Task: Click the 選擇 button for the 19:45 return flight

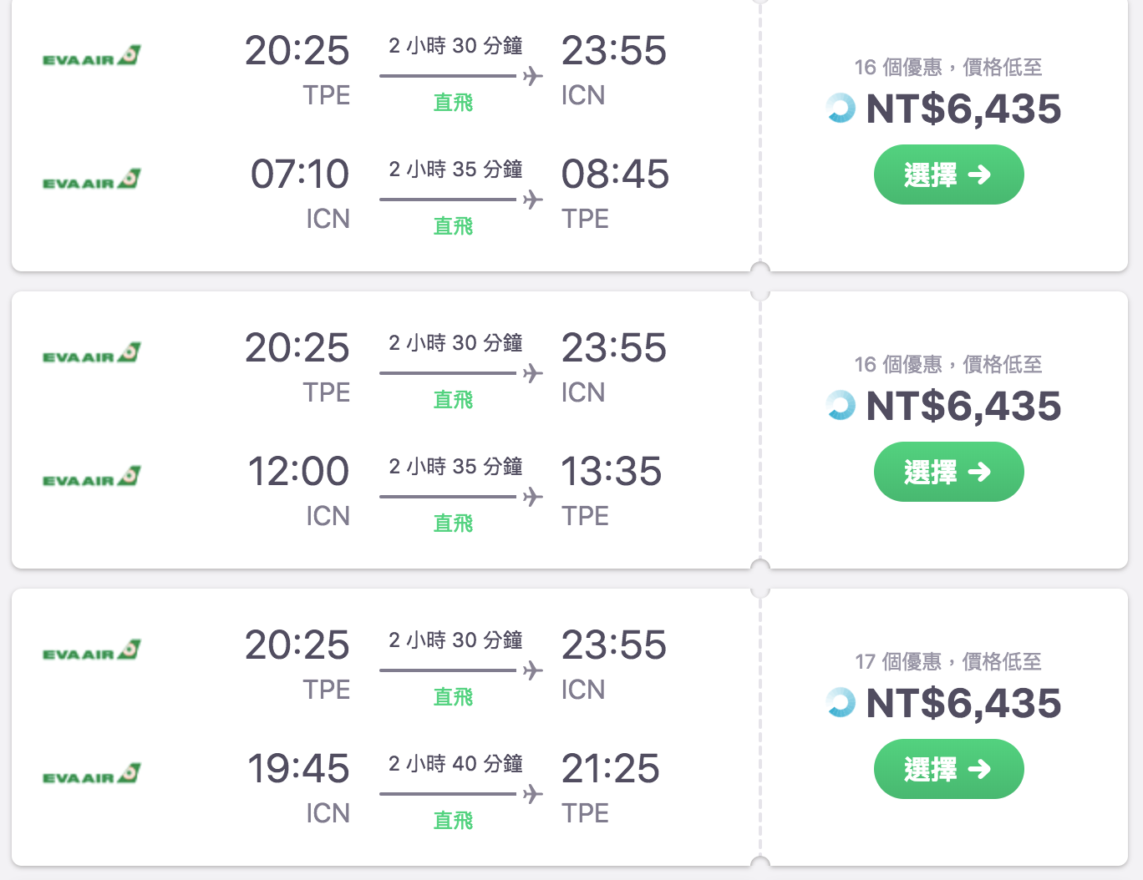Action: pos(948,769)
